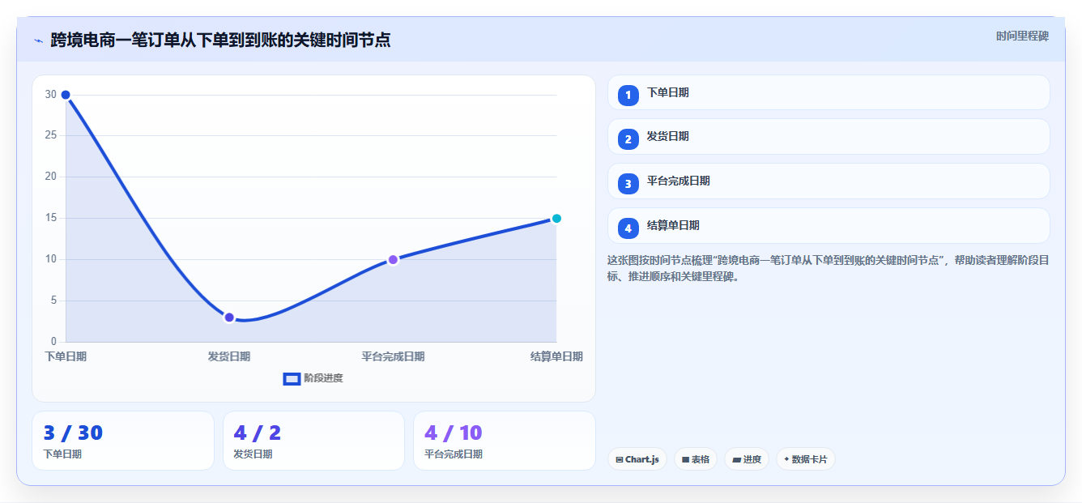Click the 平台完成日期 x-axis label

[x=393, y=356]
